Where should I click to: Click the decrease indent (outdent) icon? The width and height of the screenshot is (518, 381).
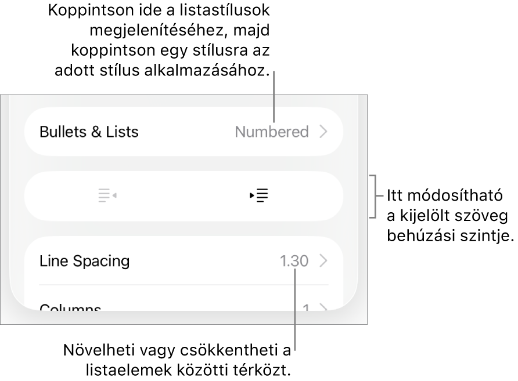point(107,196)
